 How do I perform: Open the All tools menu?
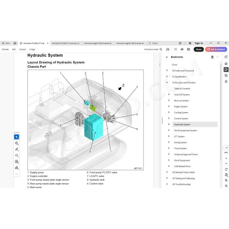pos(5,49)
